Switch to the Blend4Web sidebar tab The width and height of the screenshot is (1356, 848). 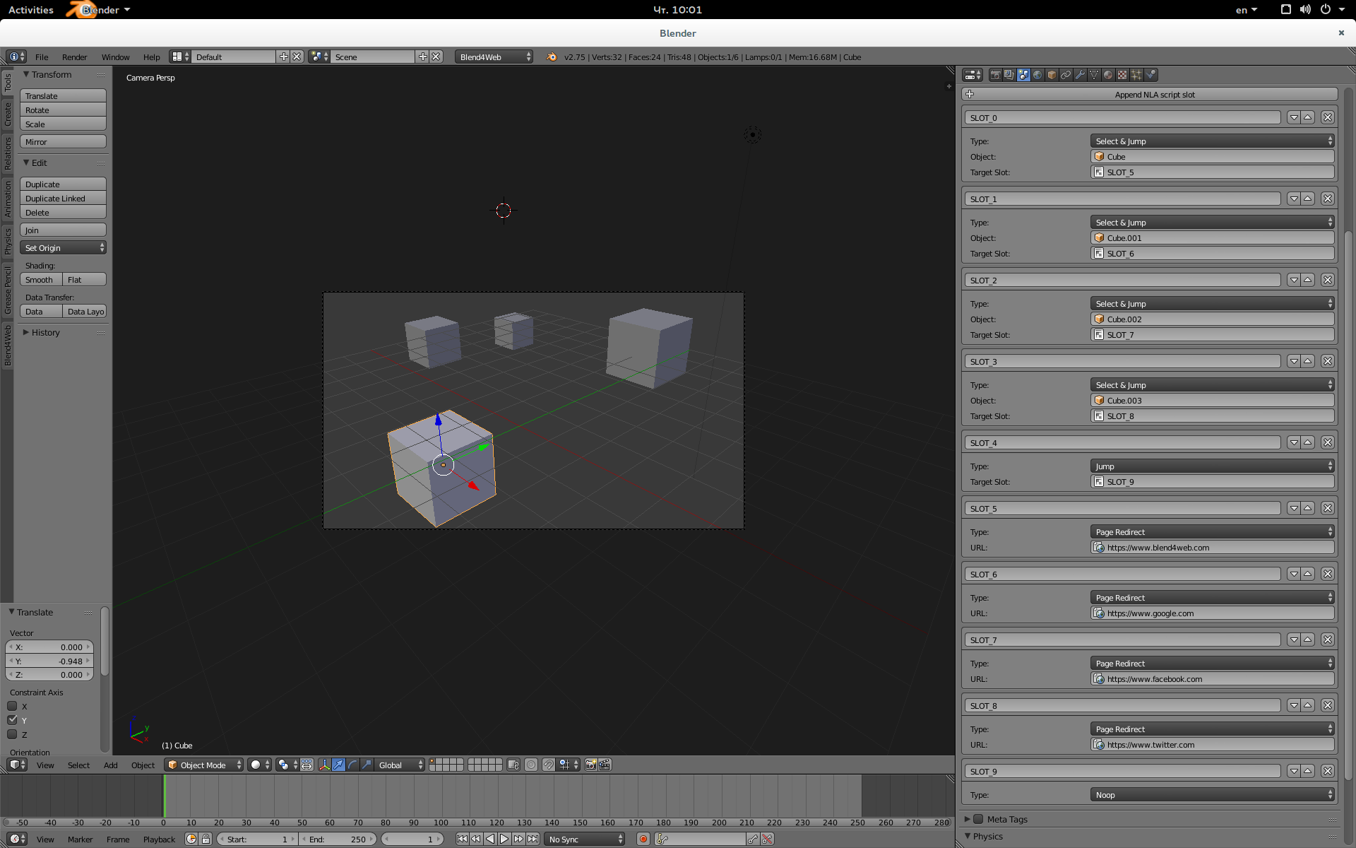point(8,345)
